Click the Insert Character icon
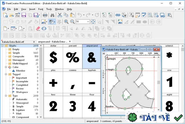185x124 pixels. tap(104, 15)
